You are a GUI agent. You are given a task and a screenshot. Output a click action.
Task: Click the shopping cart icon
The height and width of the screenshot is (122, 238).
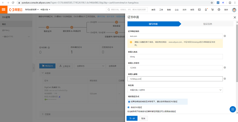(212, 10)
